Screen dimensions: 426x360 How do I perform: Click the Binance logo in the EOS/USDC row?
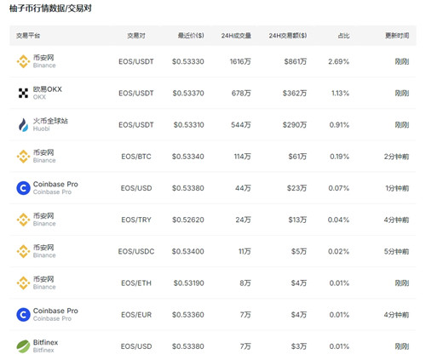(23, 251)
